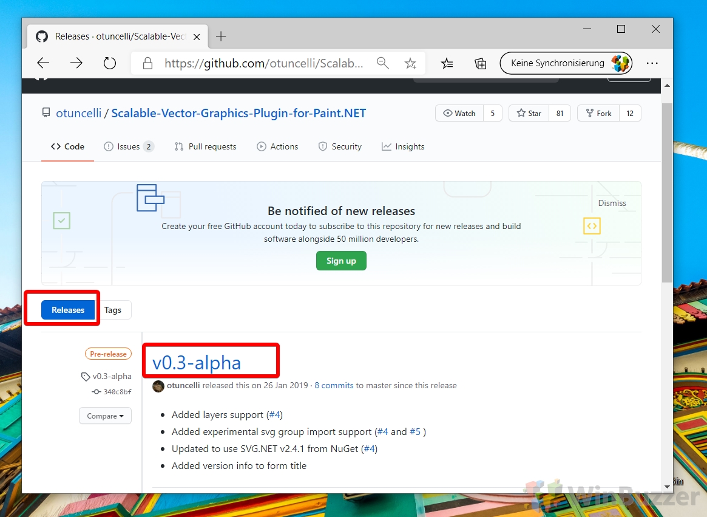Screen dimensions: 707x517
Task: Click the Pre-release label badge
Action: (x=108, y=354)
